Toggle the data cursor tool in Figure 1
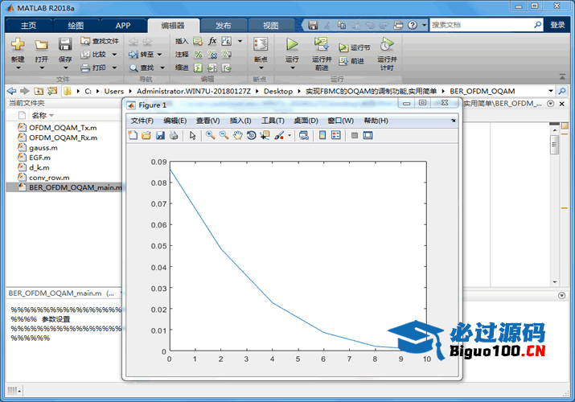Viewport: 575px width, 402px height. click(265, 136)
